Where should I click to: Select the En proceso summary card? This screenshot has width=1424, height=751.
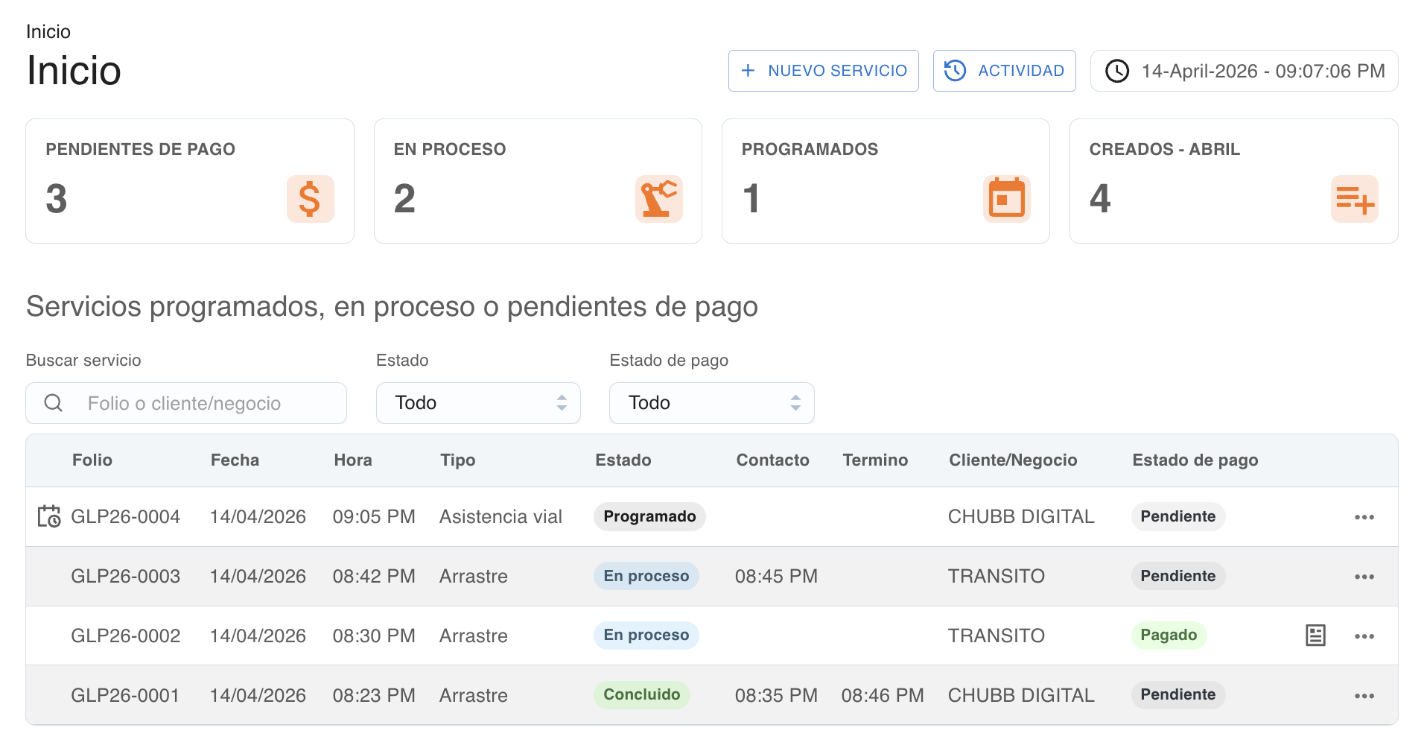538,181
